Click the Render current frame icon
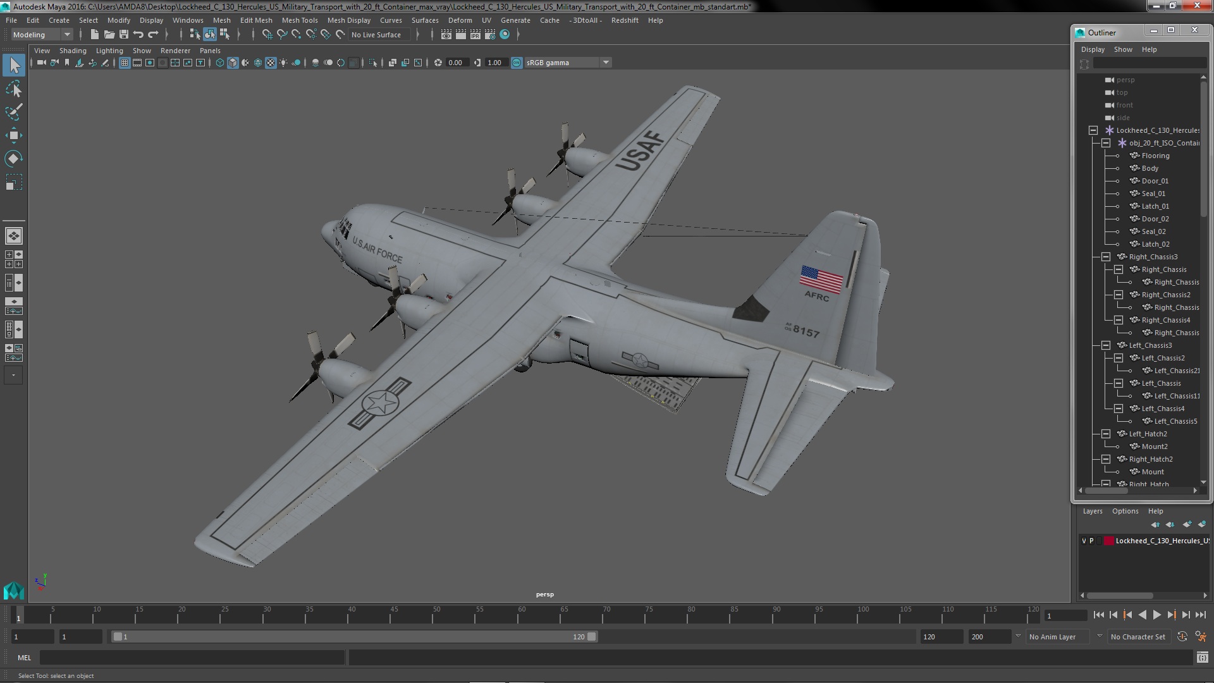This screenshot has height=683, width=1214. [460, 35]
